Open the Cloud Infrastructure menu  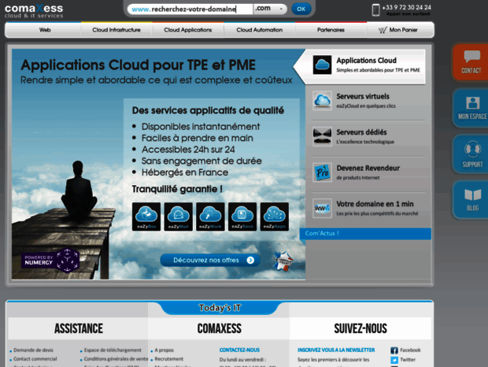click(x=116, y=30)
